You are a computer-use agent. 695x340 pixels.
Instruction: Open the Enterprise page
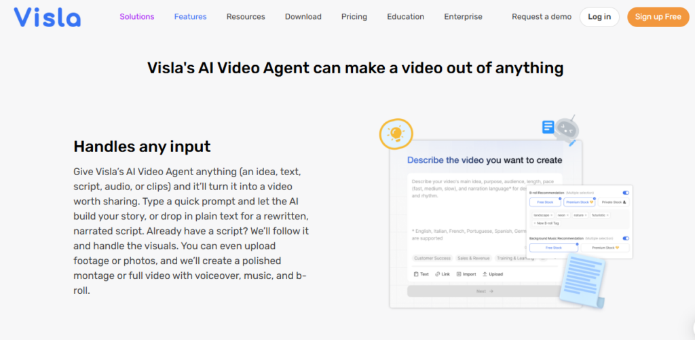[464, 17]
